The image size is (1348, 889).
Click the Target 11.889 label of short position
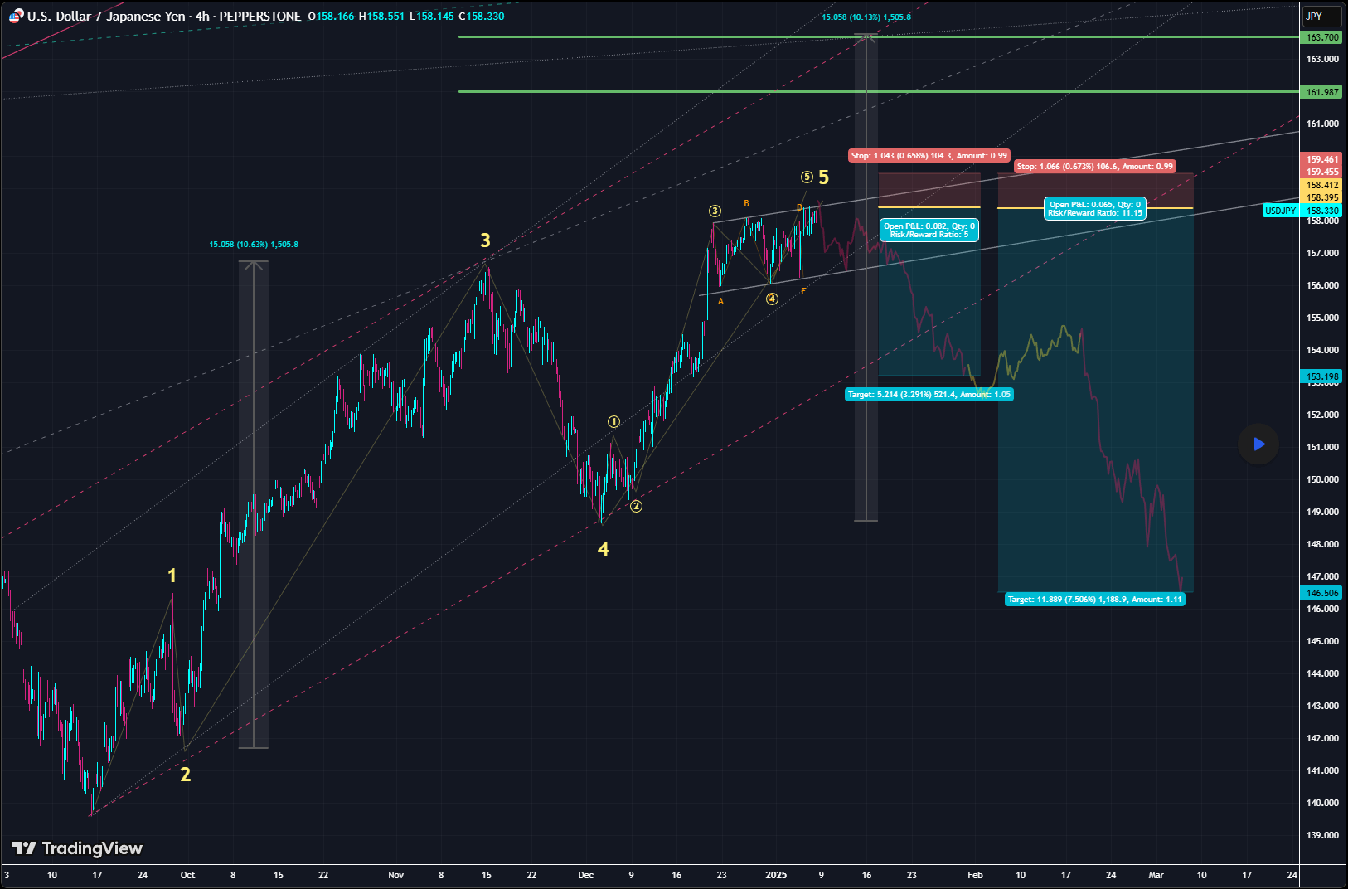pyautogui.click(x=1094, y=600)
